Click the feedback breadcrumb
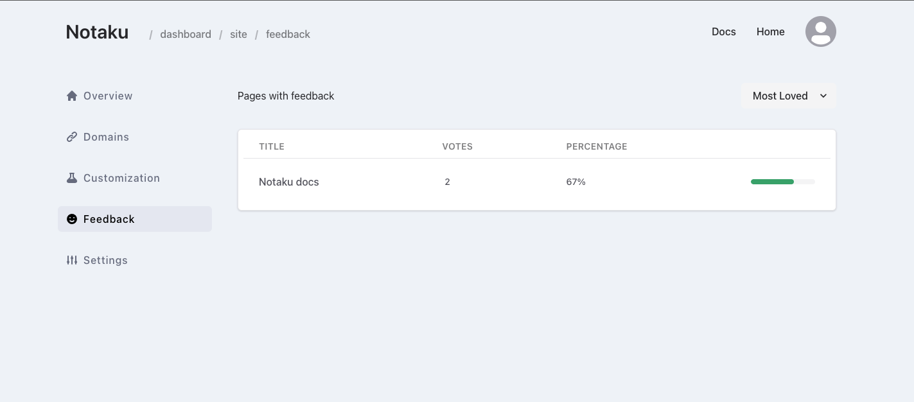Viewport: 914px width, 402px height. coord(288,34)
